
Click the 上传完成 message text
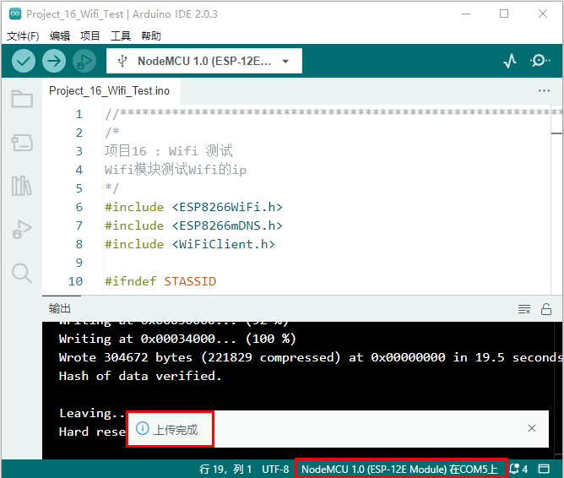pyautogui.click(x=176, y=430)
